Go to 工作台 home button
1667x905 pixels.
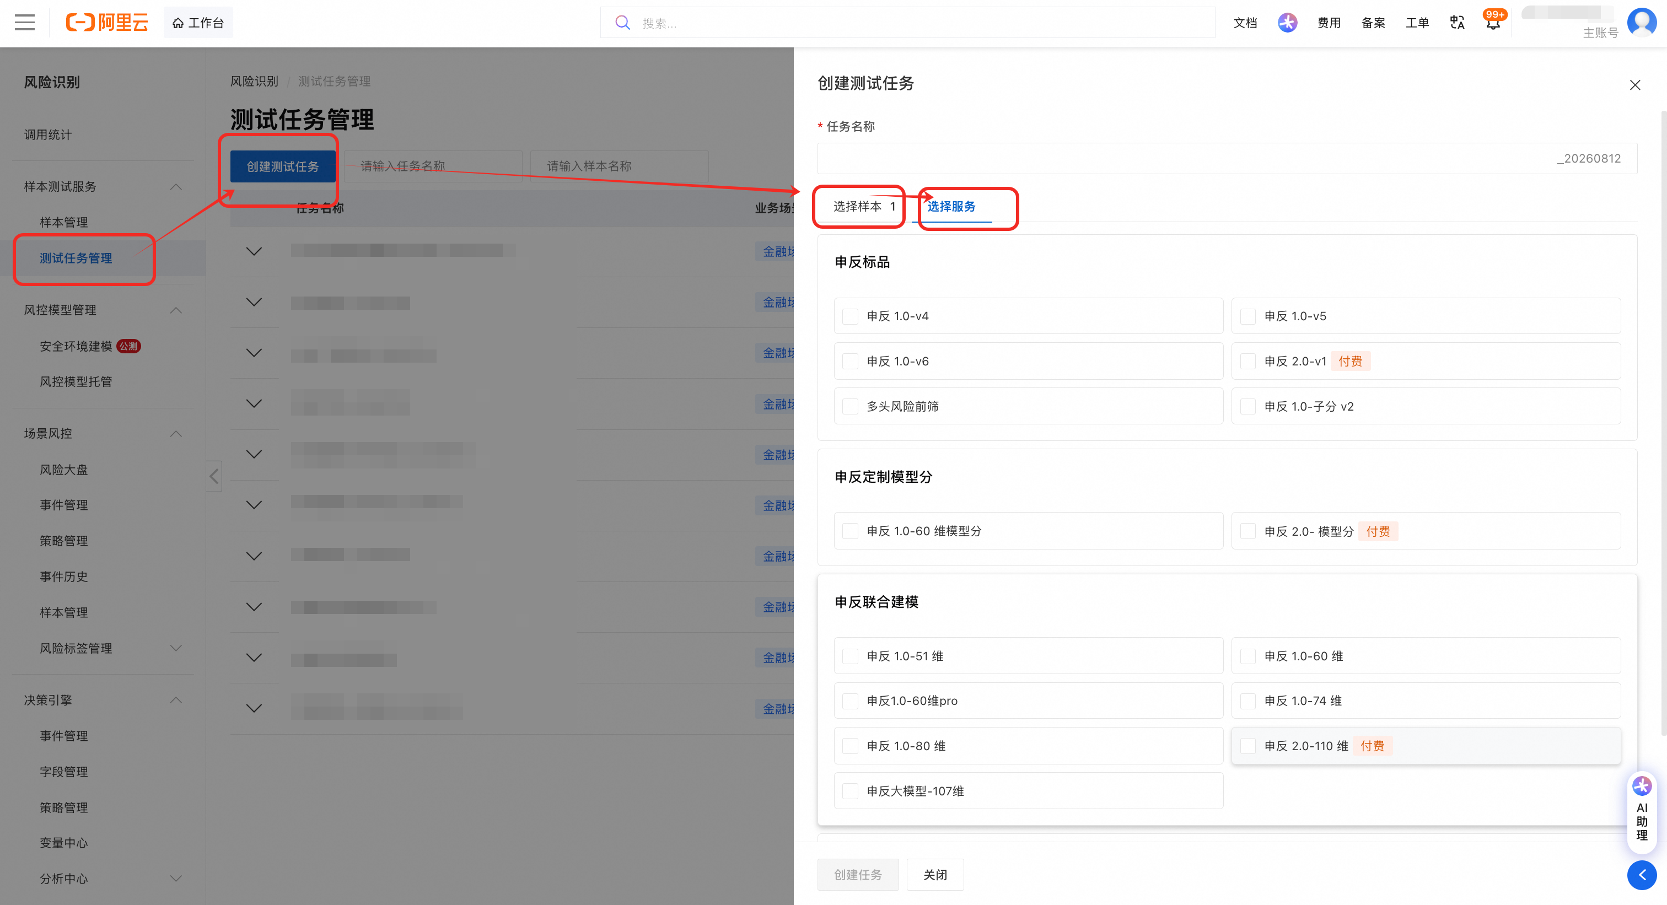[198, 23]
